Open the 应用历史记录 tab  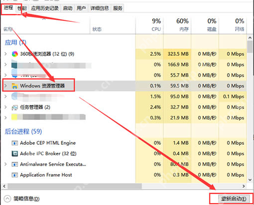coord(45,8)
